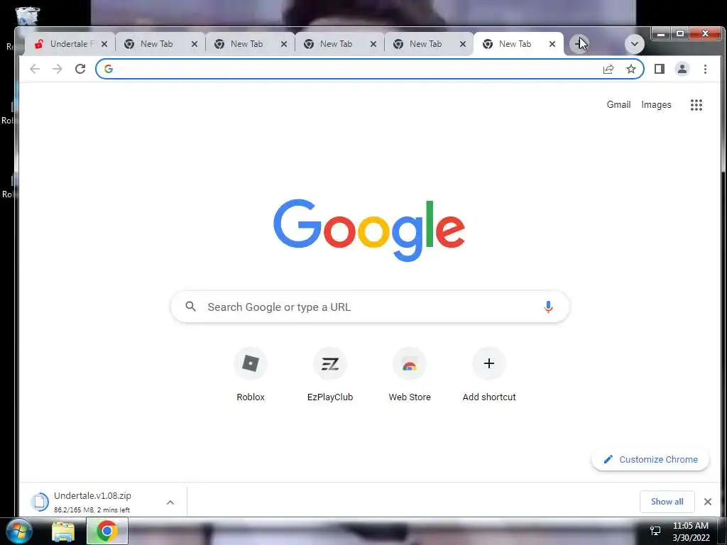
Task: Click network icon in system tray
Action: 655,531
